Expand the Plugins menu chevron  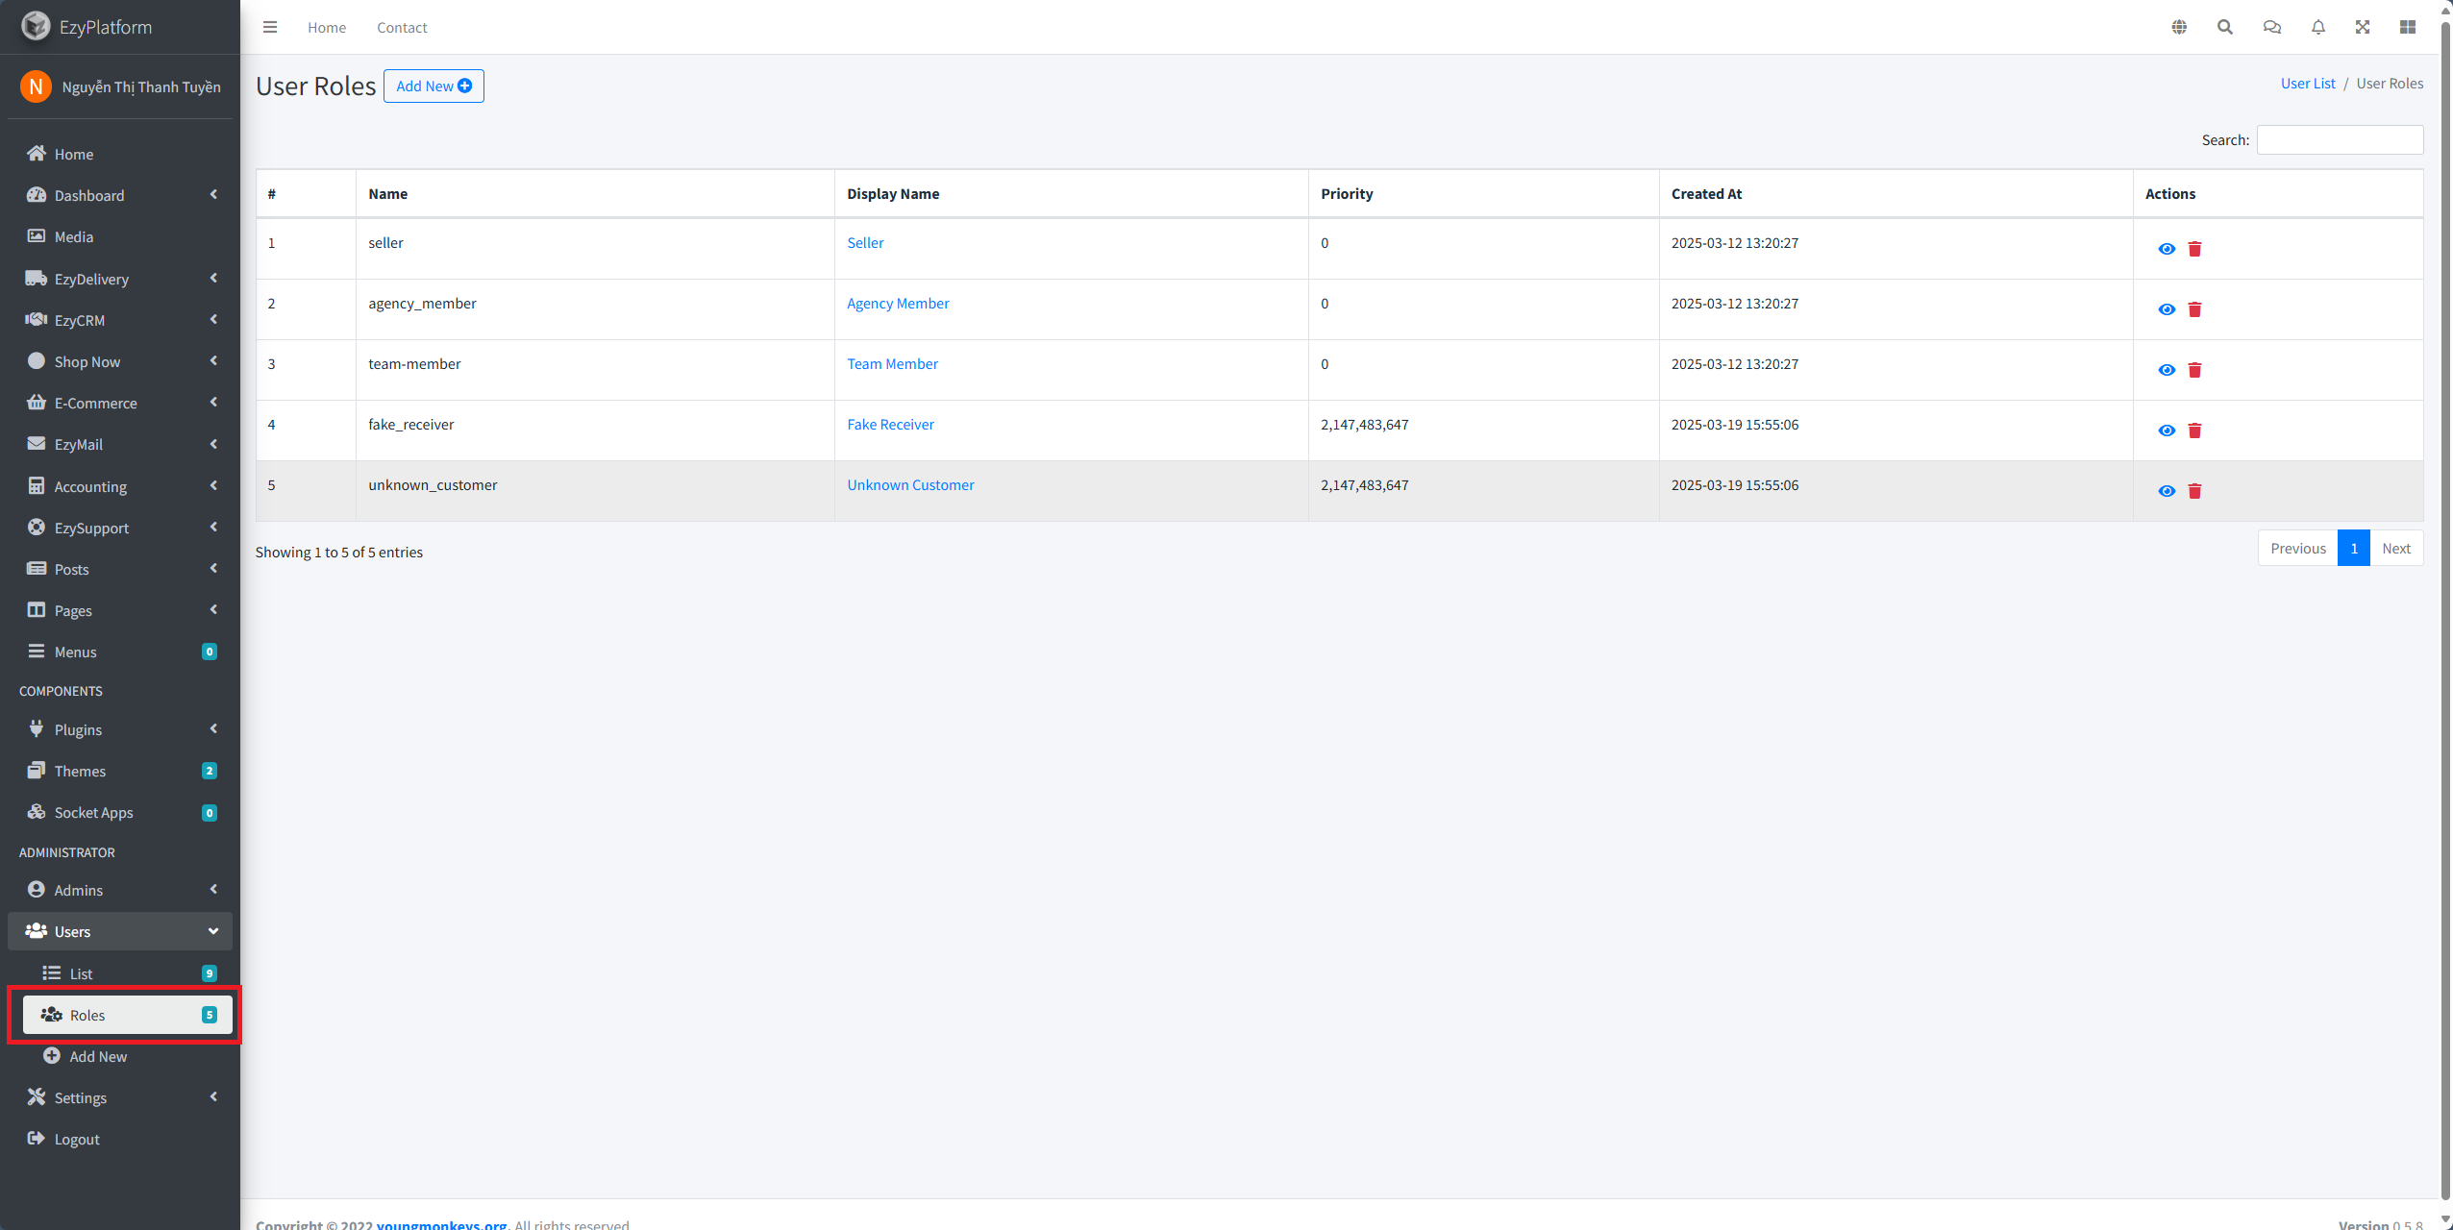213,728
